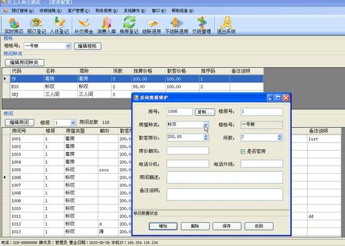The image size is (345, 246).
Task: Open the 交班管理 shift management tool
Action: point(202,26)
